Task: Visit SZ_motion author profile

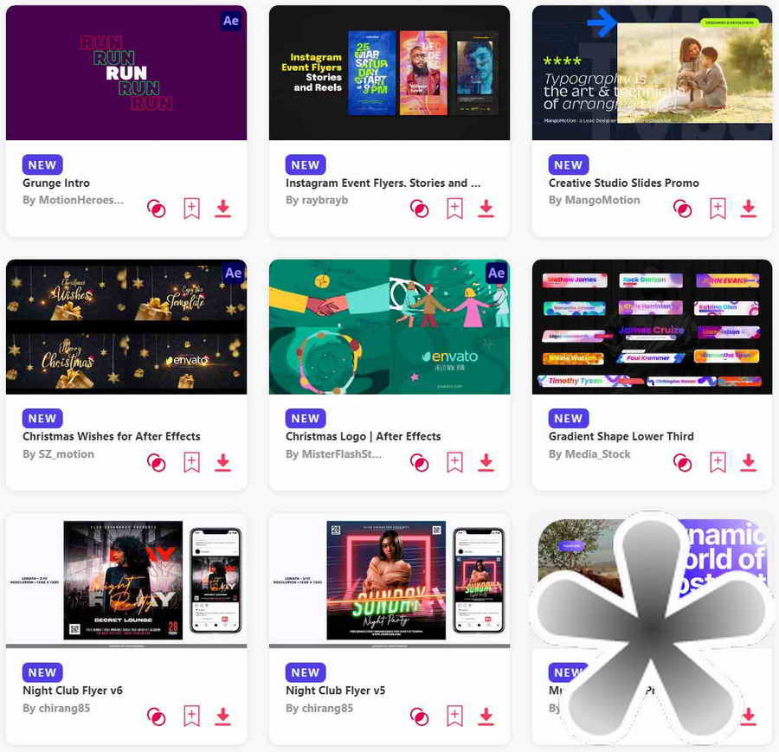Action: (x=58, y=454)
